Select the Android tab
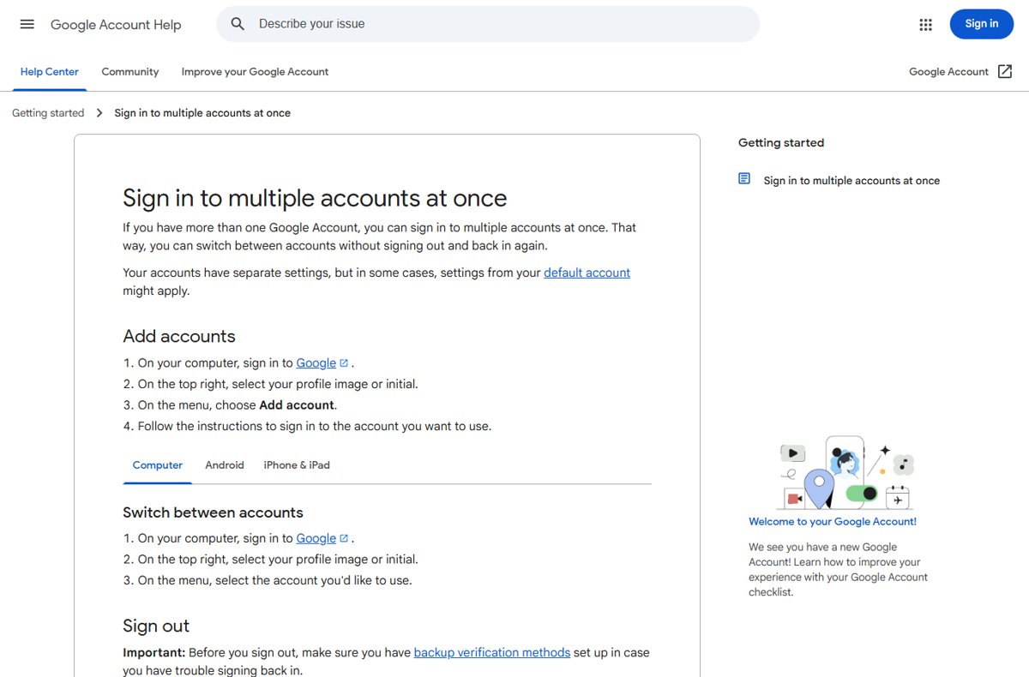The height and width of the screenshot is (677, 1029). [225, 465]
